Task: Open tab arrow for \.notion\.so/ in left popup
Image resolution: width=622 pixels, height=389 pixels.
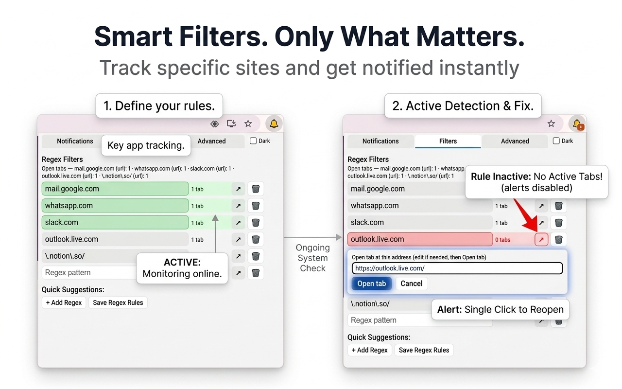Action: coord(238,256)
